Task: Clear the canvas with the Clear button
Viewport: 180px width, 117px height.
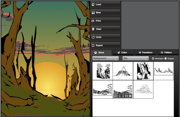Action: [x=105, y=29]
